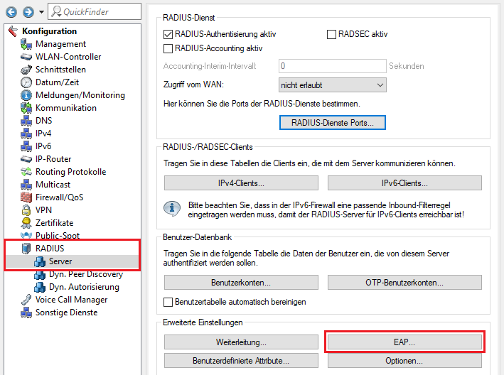Open Dyn. Peer Discovery under RADIUS

click(86, 275)
